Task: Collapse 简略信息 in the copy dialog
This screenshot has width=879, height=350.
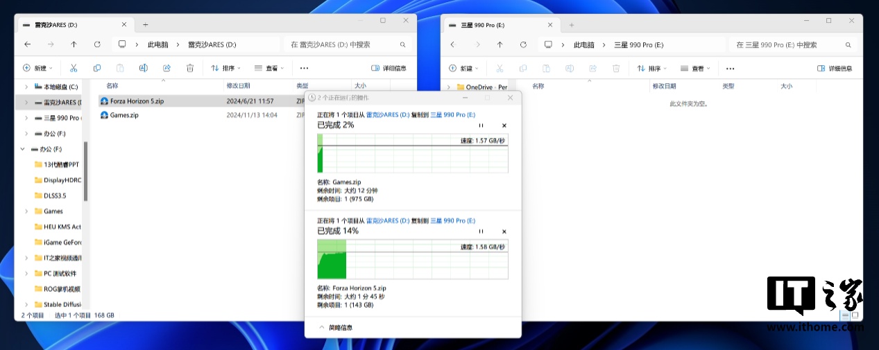Action: click(x=336, y=327)
